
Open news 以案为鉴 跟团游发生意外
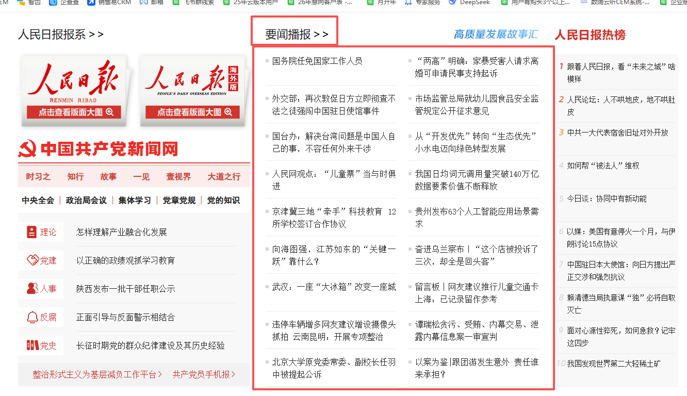477,368
